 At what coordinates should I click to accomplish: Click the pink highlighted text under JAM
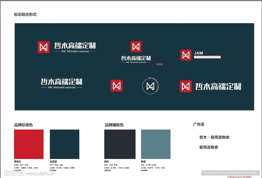pyautogui.click(x=207, y=57)
